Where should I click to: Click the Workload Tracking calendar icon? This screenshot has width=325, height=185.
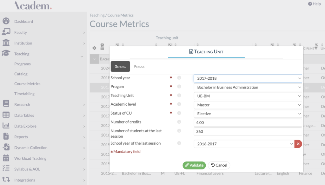coord(6,158)
